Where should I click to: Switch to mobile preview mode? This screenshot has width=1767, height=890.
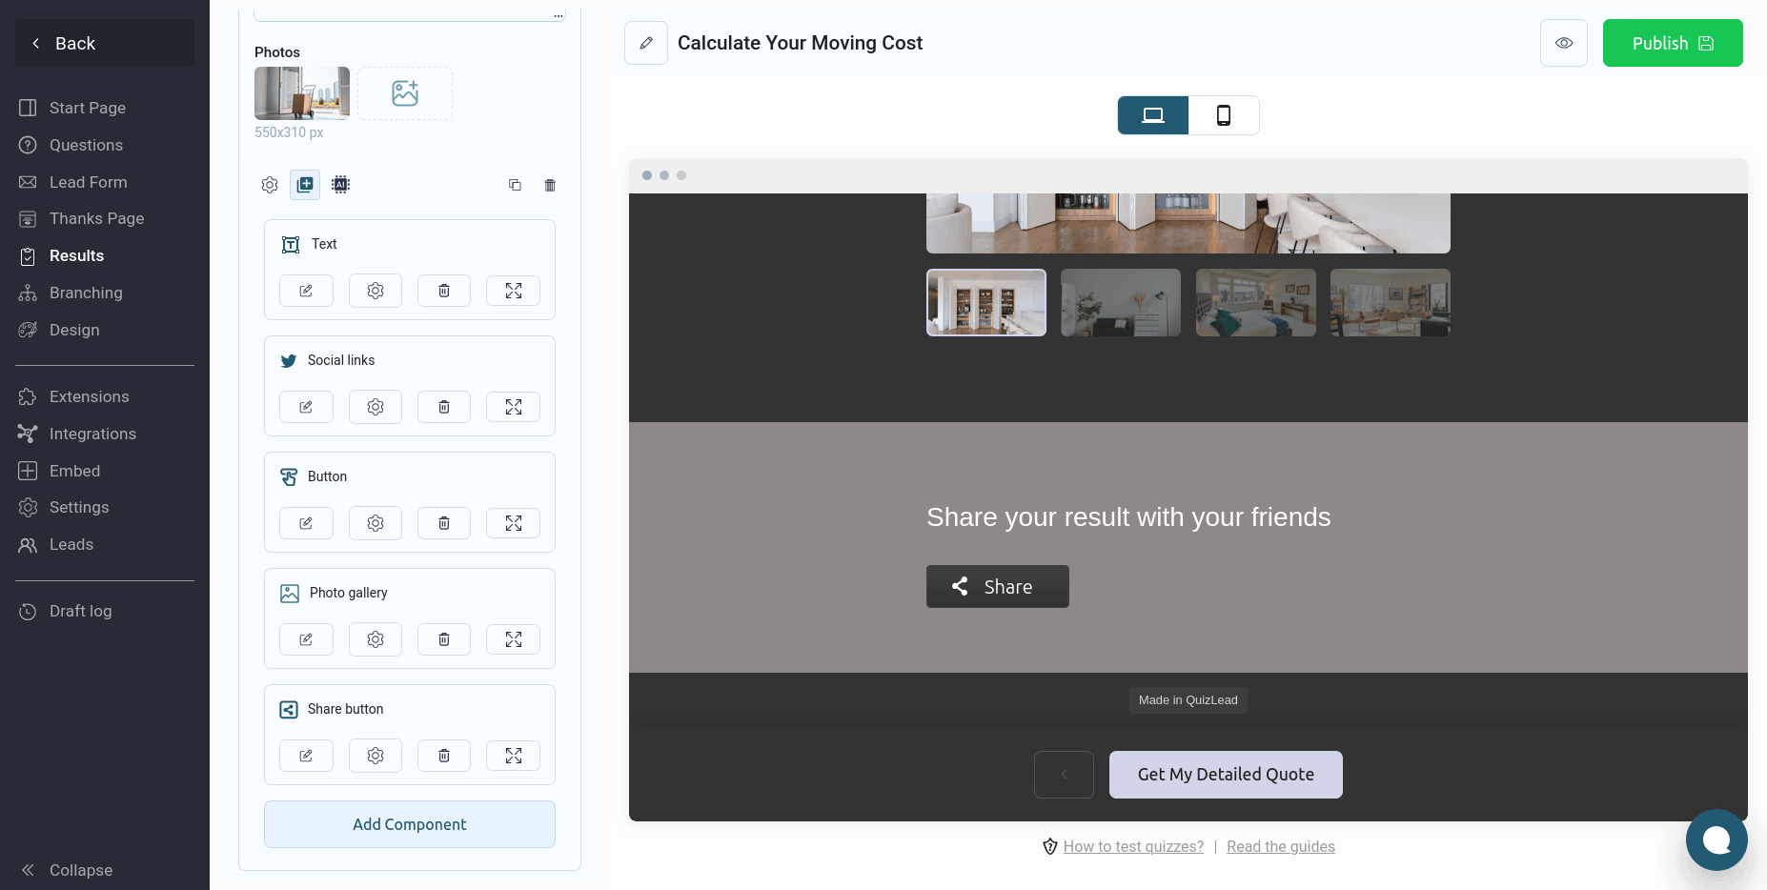click(x=1224, y=115)
